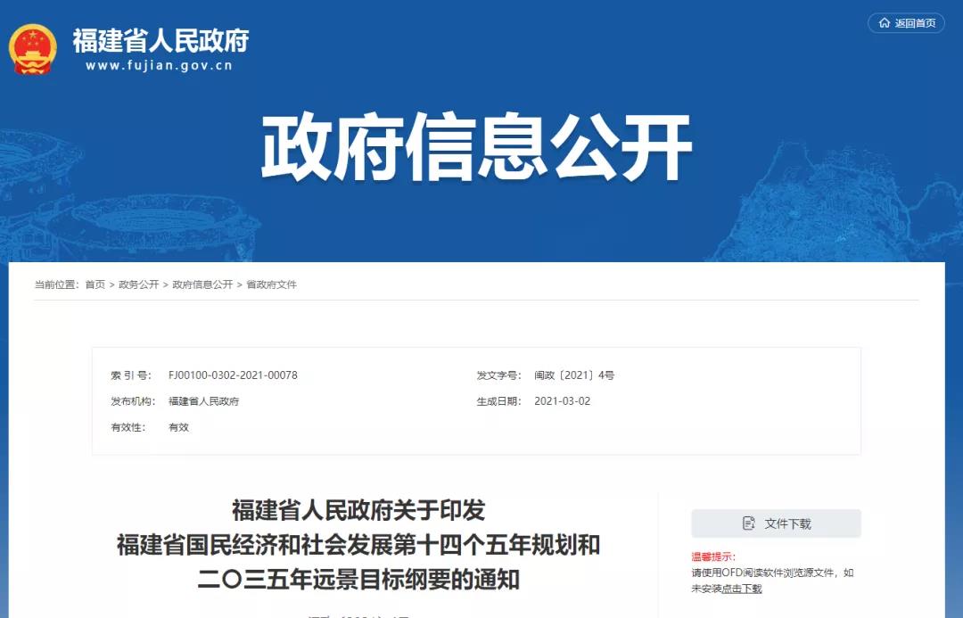This screenshot has height=618, width=963.
Task: Click the validity status 有效
Action: [x=178, y=427]
